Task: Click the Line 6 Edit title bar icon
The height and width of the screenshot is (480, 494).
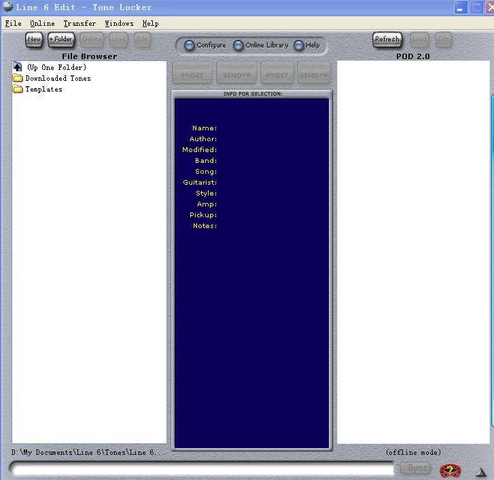Action: pyautogui.click(x=8, y=7)
